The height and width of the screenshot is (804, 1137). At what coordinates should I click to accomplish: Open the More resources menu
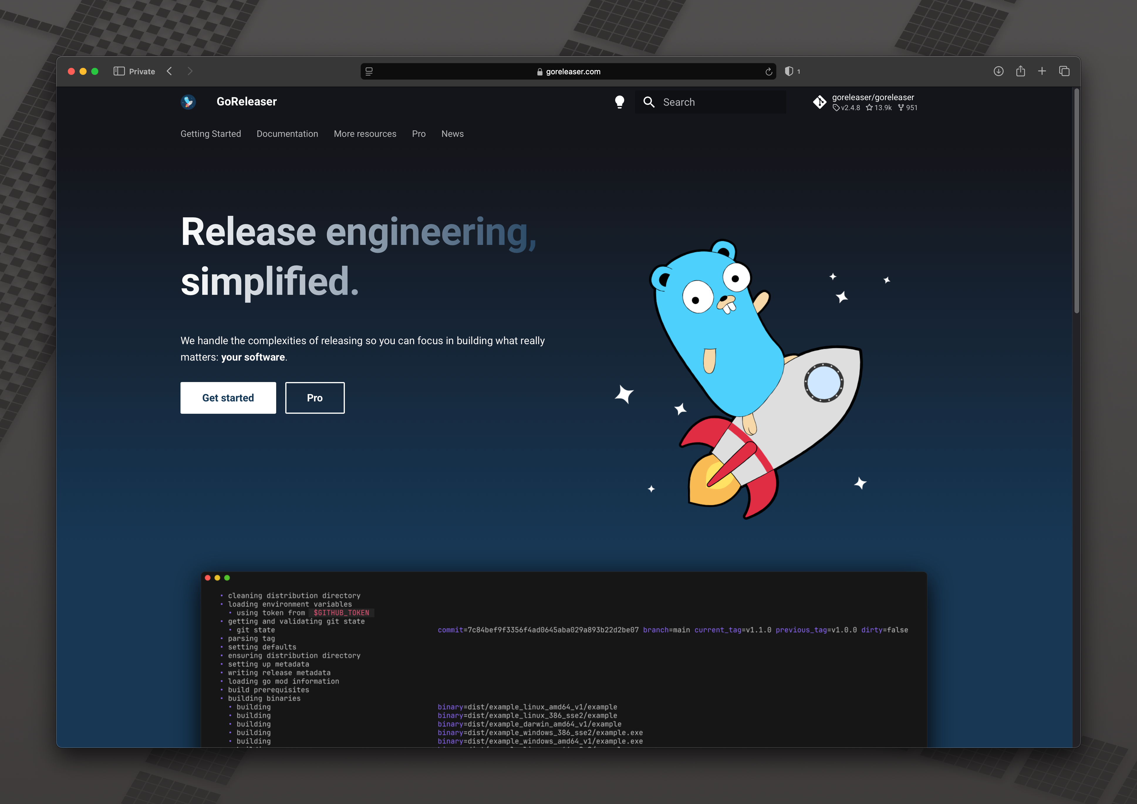(365, 134)
